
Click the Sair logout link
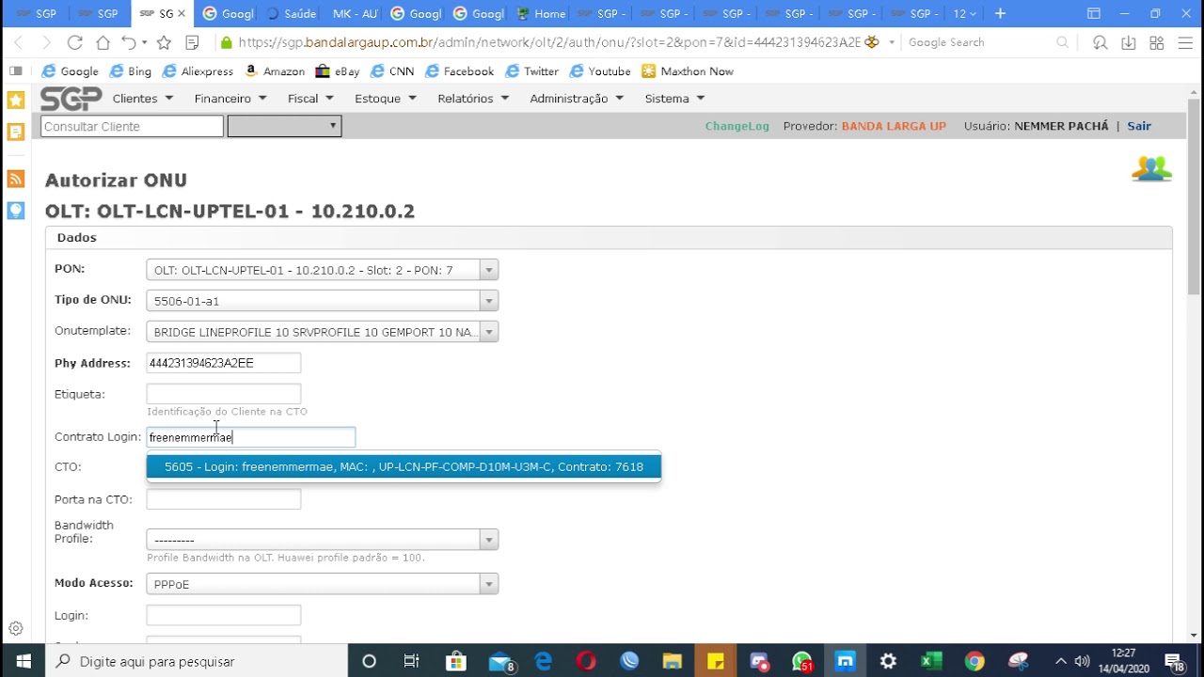[1139, 126]
